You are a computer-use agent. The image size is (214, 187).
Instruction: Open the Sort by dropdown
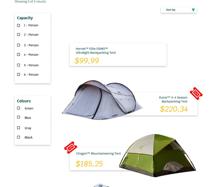tap(178, 10)
